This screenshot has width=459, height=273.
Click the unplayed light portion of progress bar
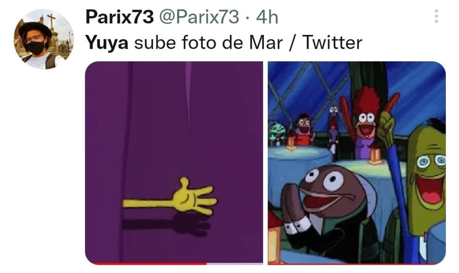pos(235,264)
